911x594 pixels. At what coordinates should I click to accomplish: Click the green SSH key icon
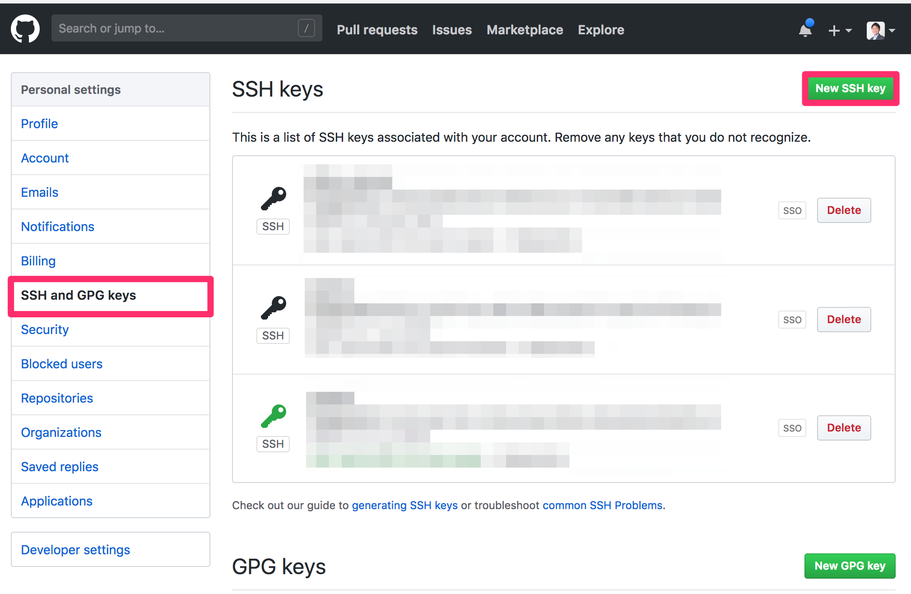(x=274, y=416)
